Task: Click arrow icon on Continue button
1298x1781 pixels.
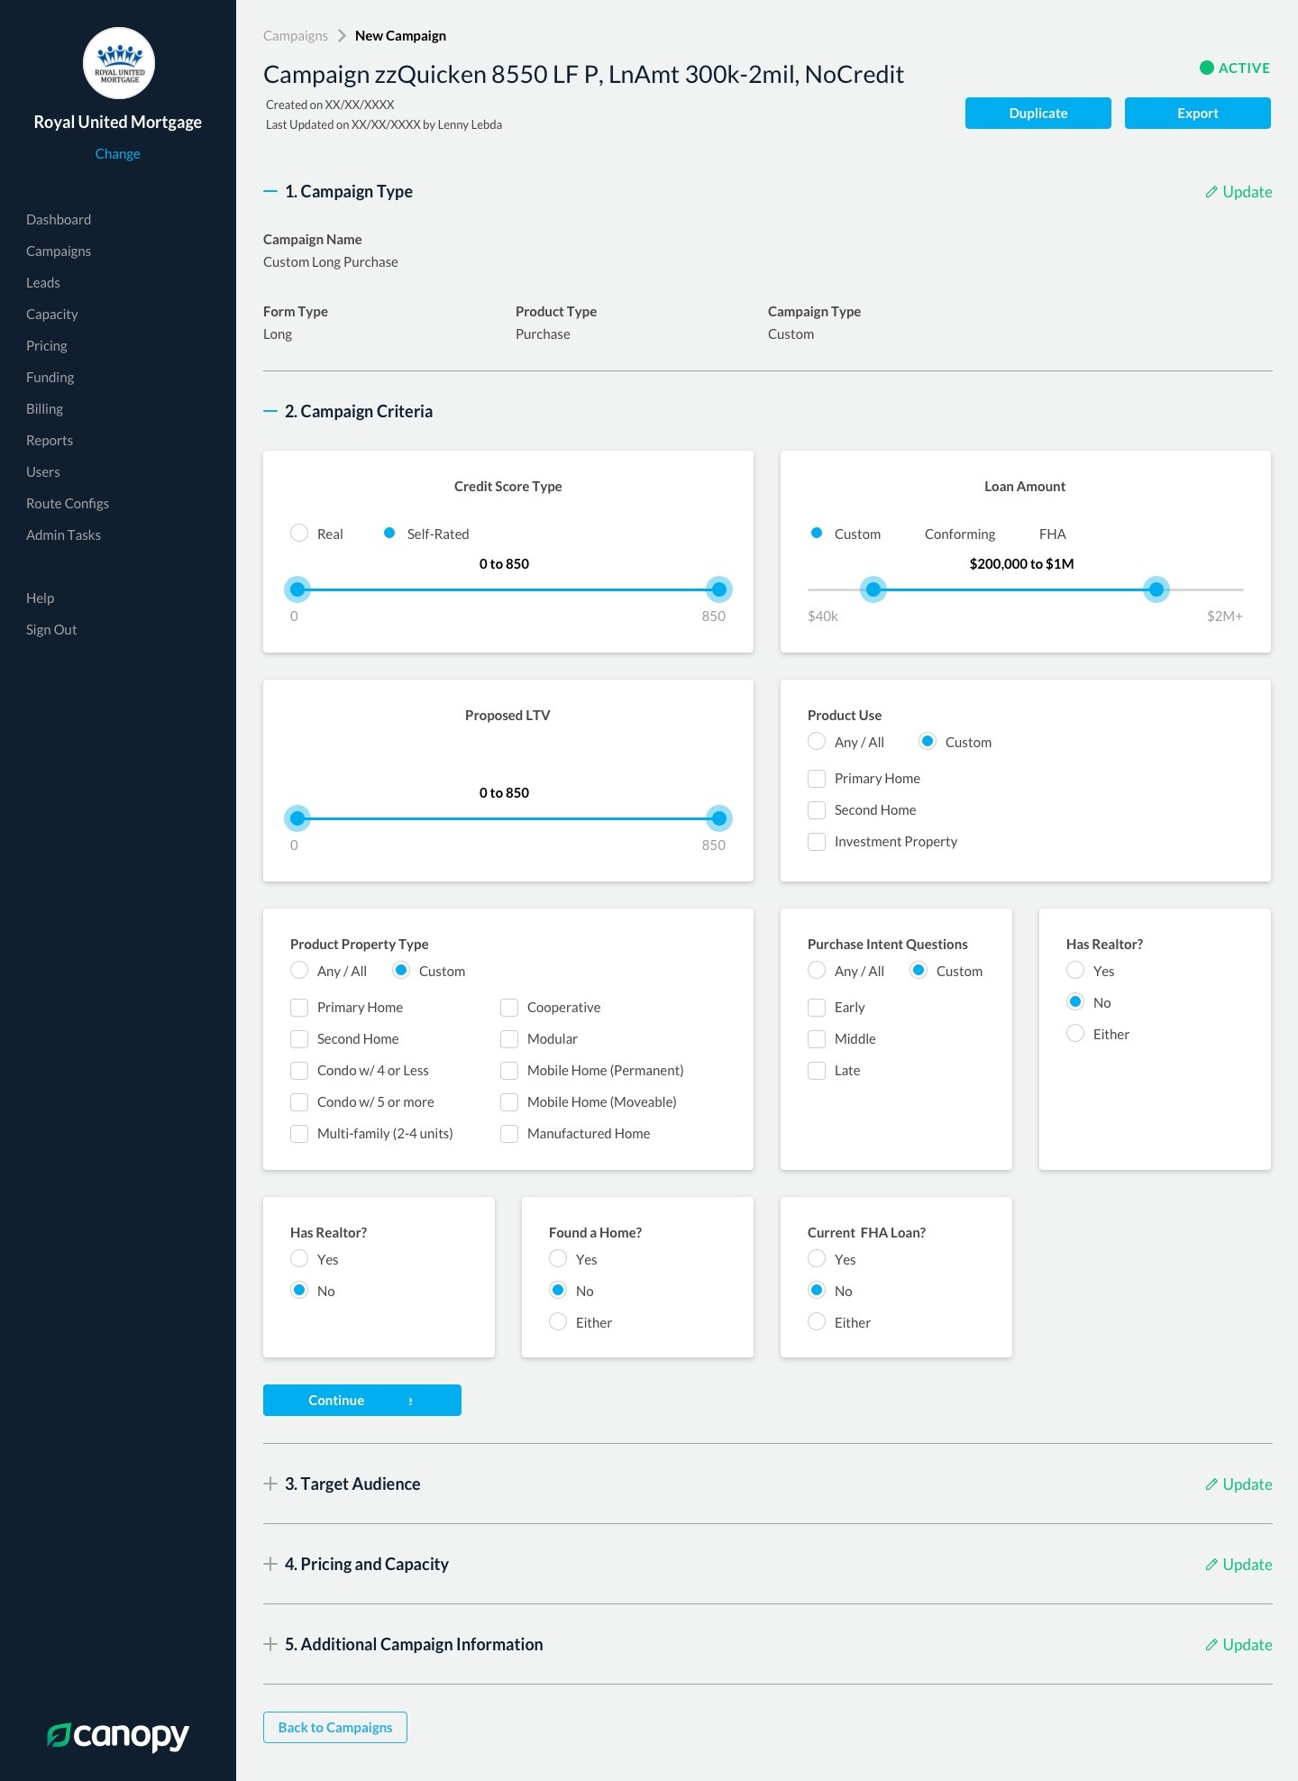Action: point(411,1401)
